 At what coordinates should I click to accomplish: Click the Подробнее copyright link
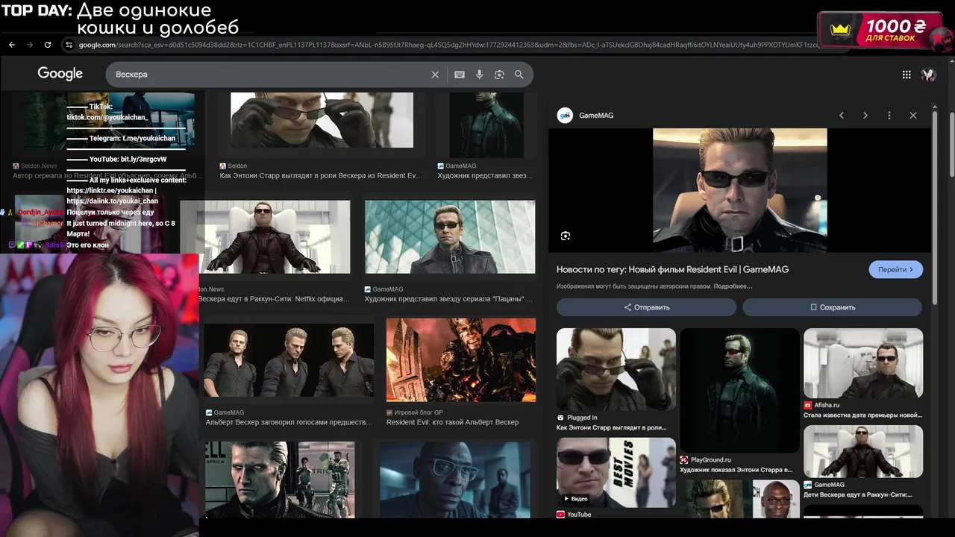click(733, 286)
